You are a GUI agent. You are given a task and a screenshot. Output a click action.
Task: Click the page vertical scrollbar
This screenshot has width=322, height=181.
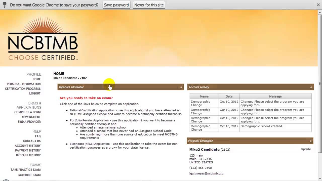pos(320,83)
